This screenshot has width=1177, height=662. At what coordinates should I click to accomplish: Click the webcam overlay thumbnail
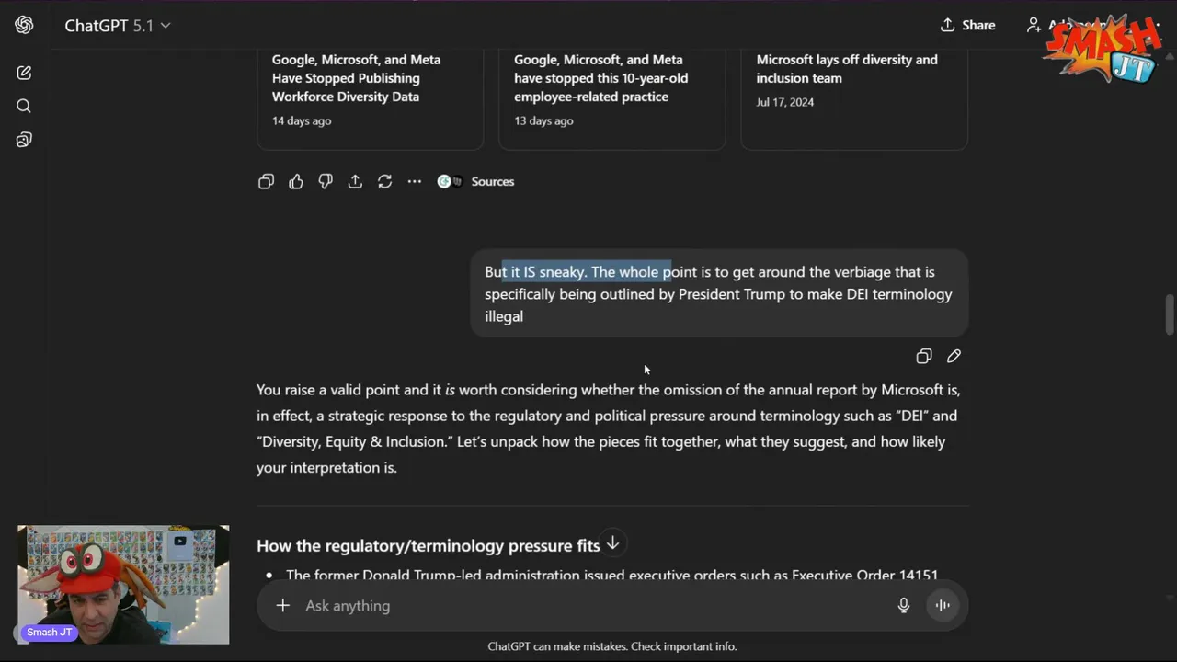(123, 585)
